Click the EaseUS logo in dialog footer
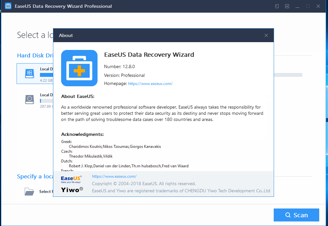This screenshot has height=226, width=328. point(71,179)
